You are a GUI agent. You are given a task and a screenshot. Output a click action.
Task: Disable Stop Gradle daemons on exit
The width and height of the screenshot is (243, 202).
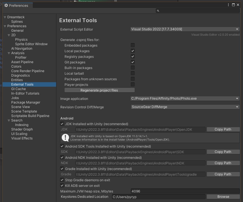pyautogui.click(x=62, y=180)
